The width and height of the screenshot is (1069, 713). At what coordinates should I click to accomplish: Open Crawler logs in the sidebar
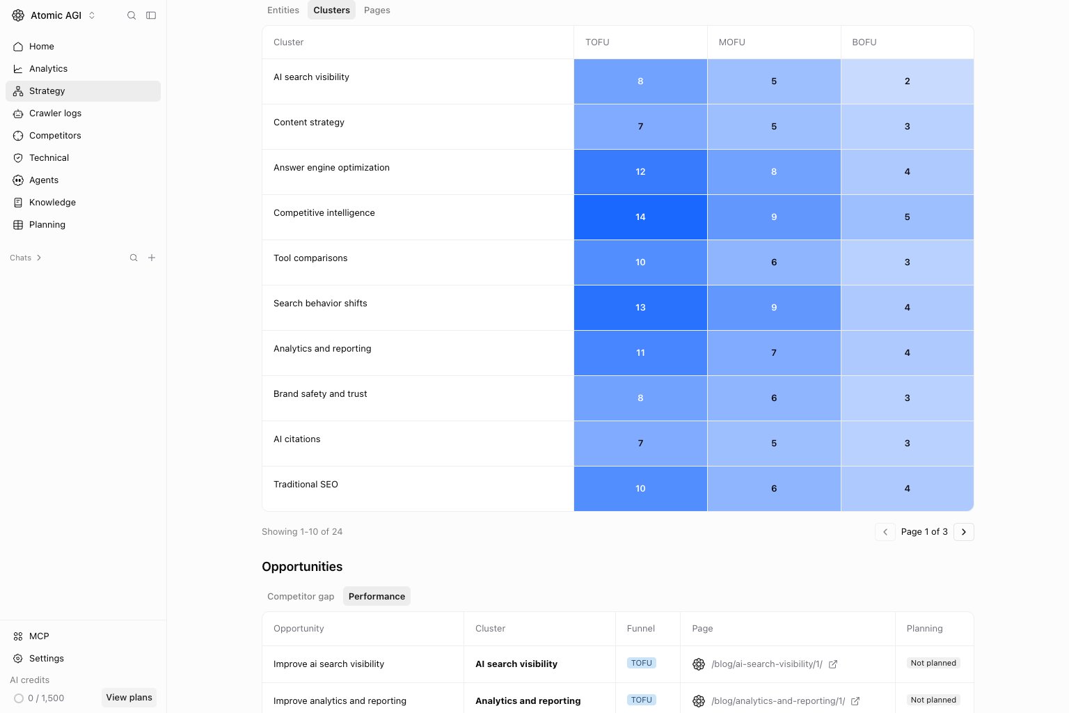coord(83,113)
